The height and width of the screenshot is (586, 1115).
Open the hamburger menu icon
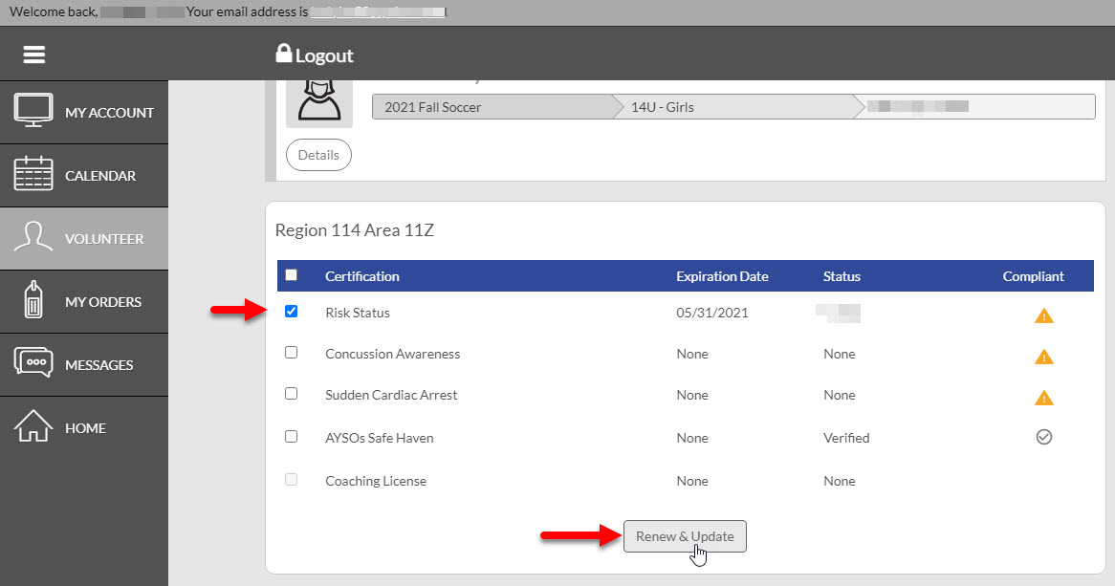click(34, 54)
